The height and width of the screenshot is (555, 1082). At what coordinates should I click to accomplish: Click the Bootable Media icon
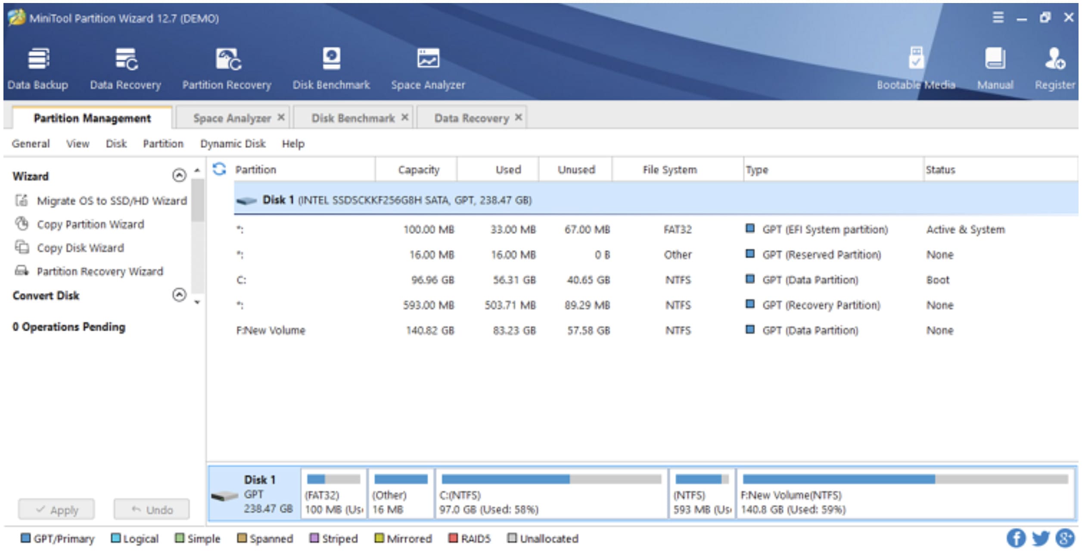[916, 59]
